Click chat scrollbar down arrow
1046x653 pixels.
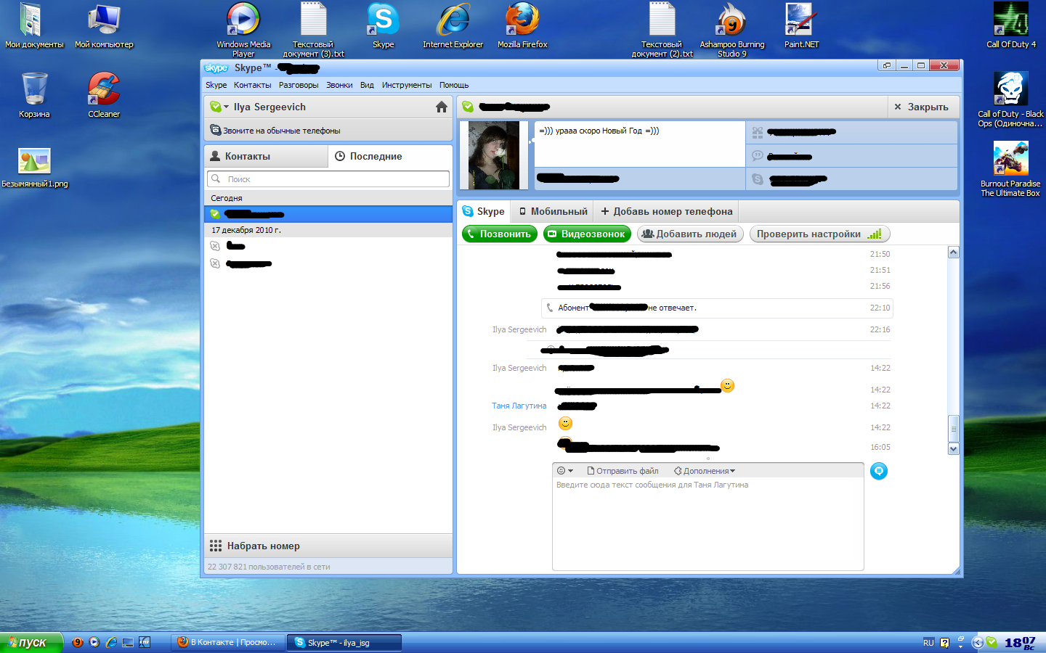(954, 448)
